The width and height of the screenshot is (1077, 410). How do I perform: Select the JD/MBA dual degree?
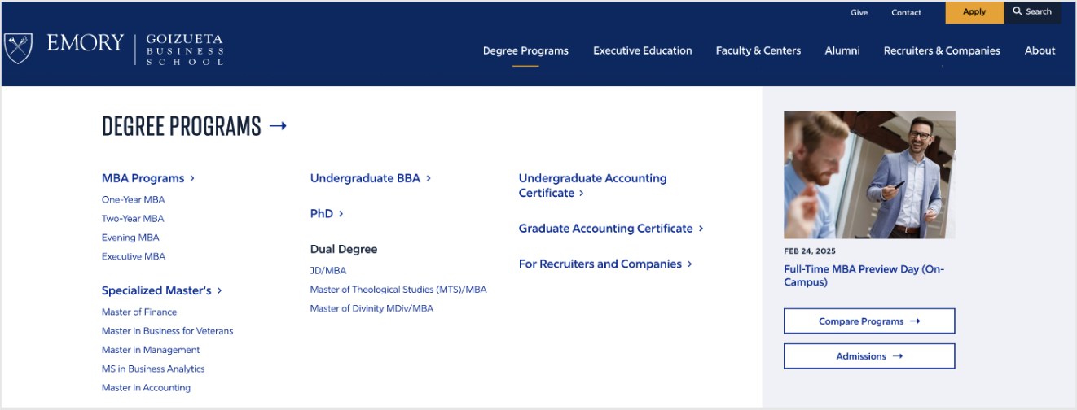(x=328, y=271)
